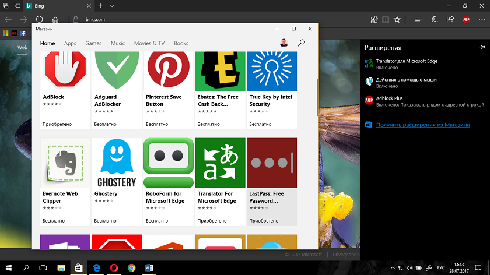Open the Store search magnifier
490x275 pixels.
coord(301,43)
